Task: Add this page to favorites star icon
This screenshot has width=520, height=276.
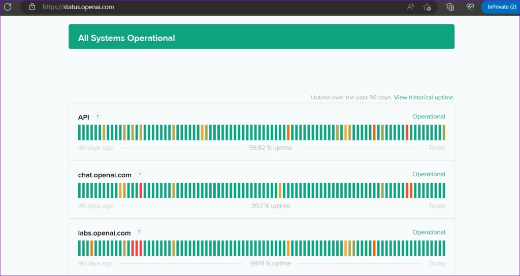Action: (x=427, y=7)
